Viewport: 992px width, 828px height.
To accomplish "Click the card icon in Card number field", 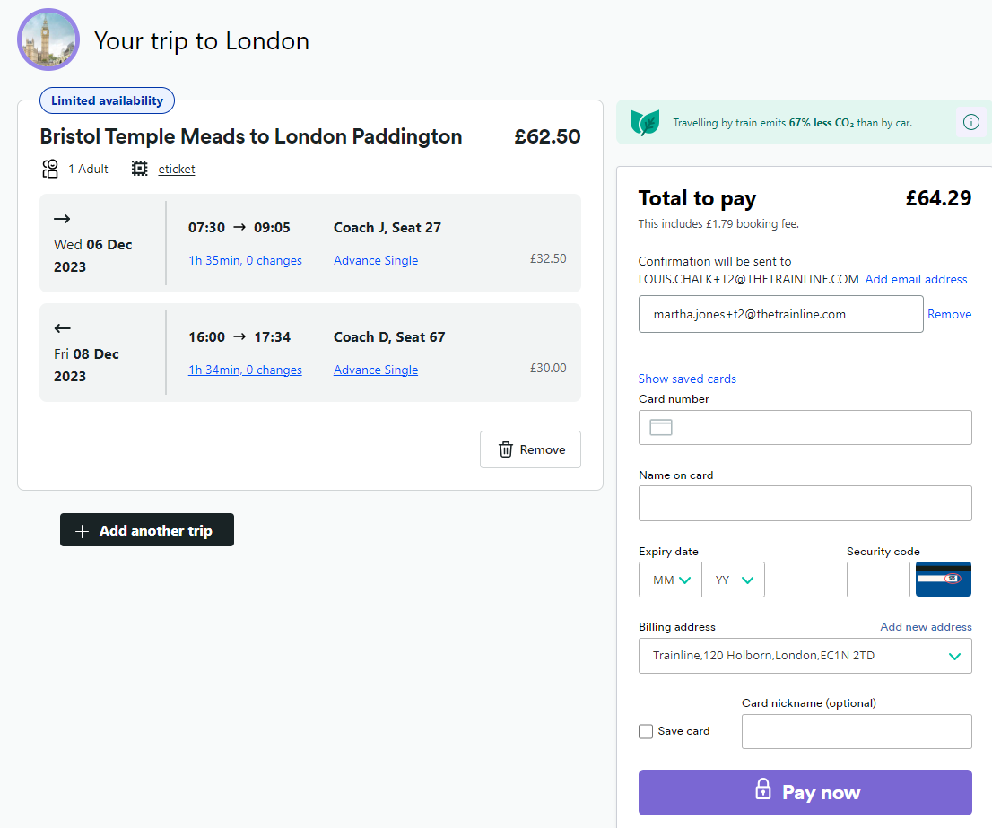I will (x=661, y=428).
